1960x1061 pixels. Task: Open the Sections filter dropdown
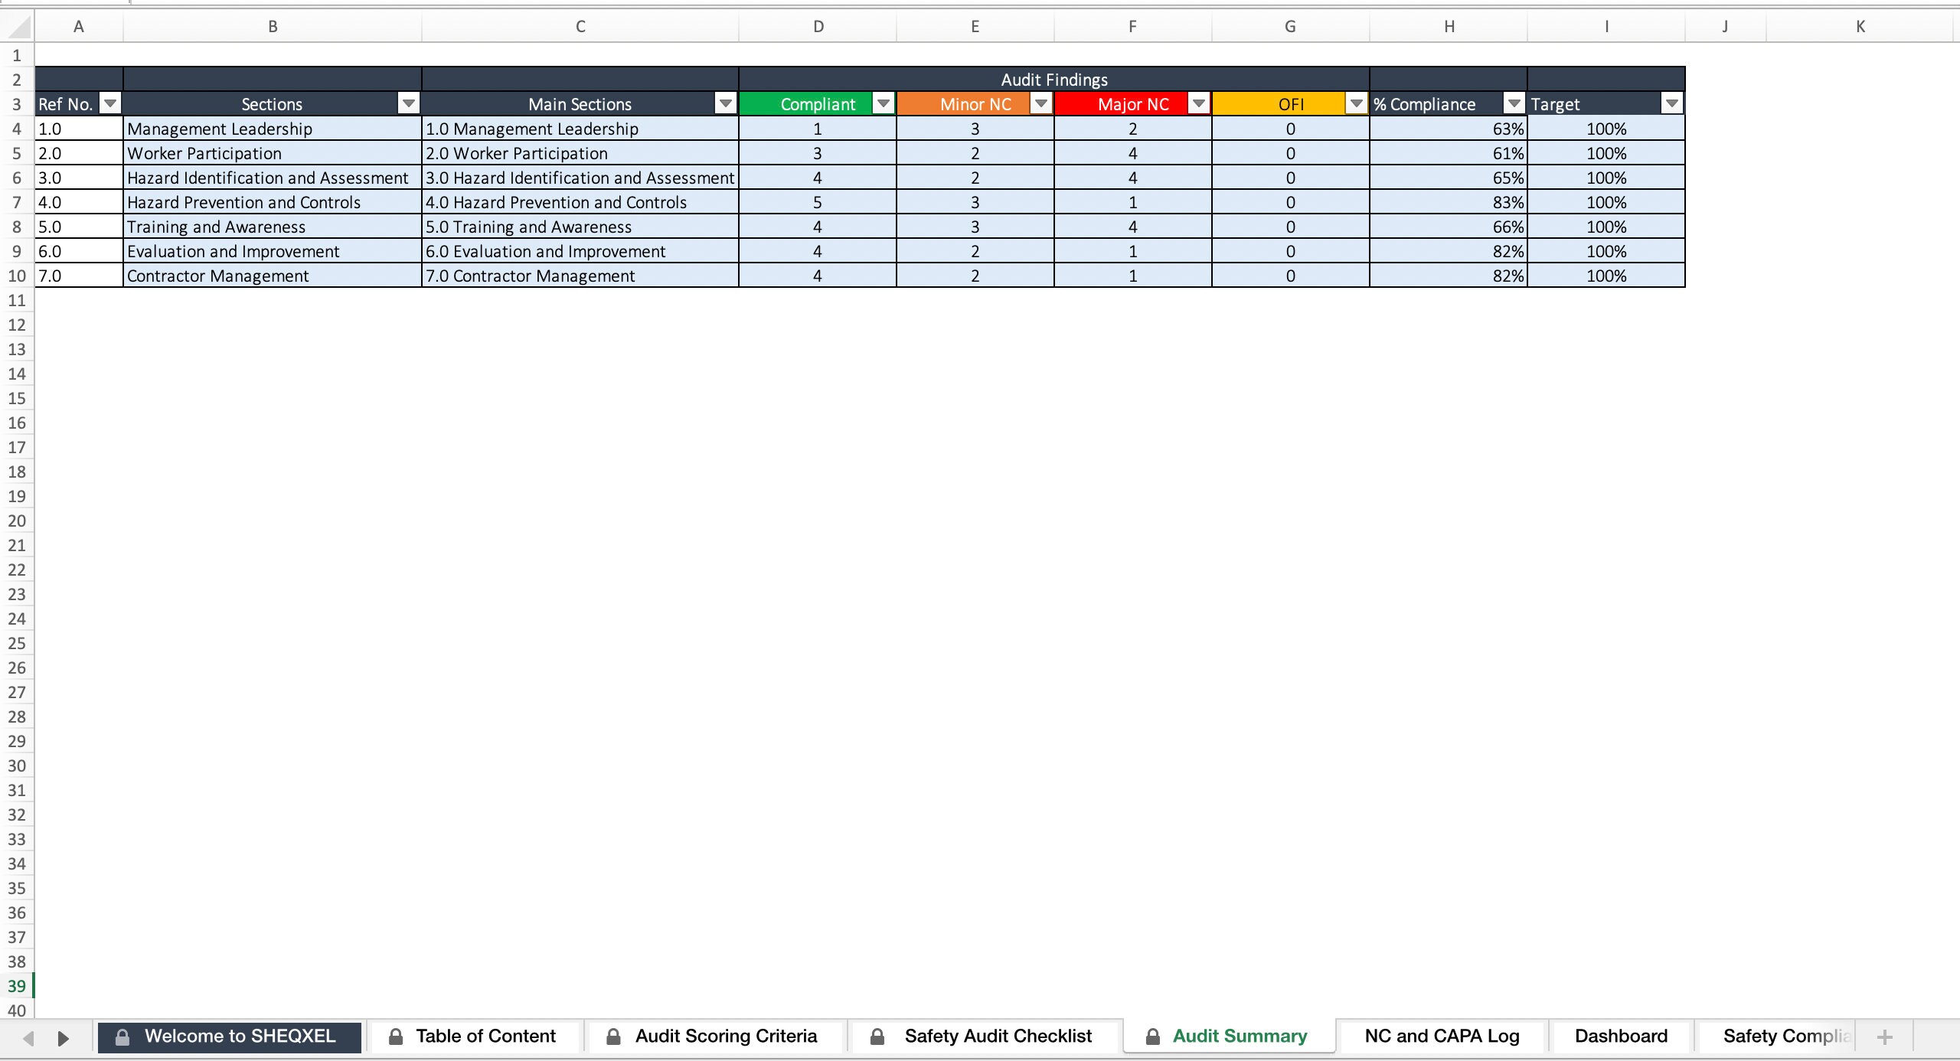[x=408, y=103]
